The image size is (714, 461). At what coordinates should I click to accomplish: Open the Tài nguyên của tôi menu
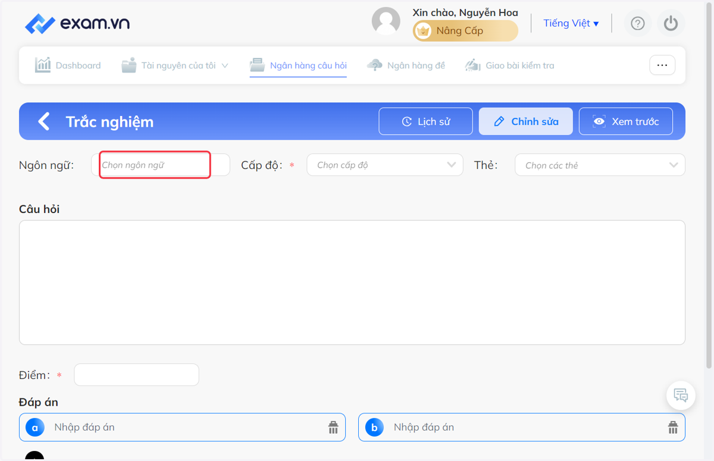click(175, 65)
